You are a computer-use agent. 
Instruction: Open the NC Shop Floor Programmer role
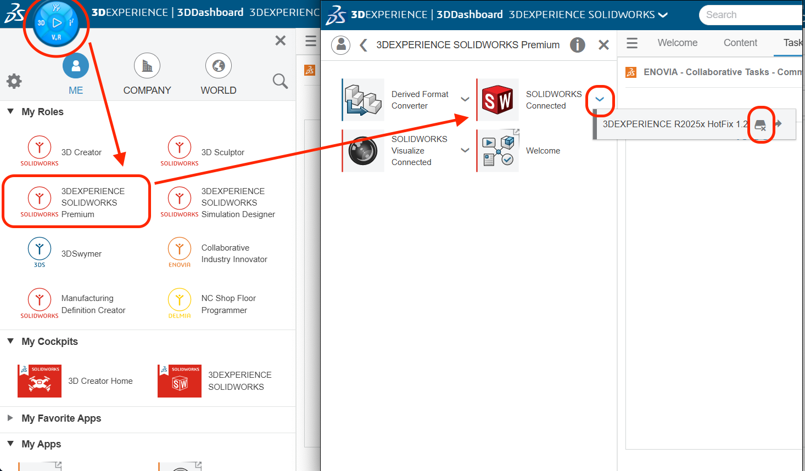point(213,304)
